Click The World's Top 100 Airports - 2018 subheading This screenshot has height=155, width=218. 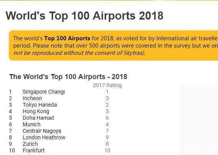[68, 77]
